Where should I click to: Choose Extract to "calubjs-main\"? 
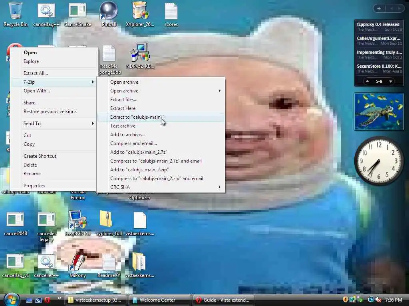[x=161, y=117]
